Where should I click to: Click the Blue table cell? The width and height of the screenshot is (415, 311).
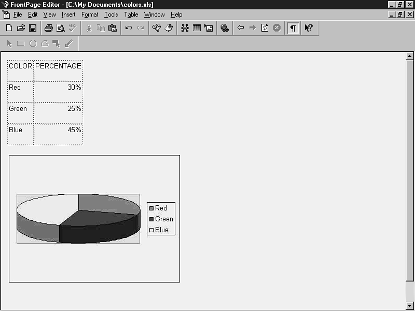coord(21,134)
